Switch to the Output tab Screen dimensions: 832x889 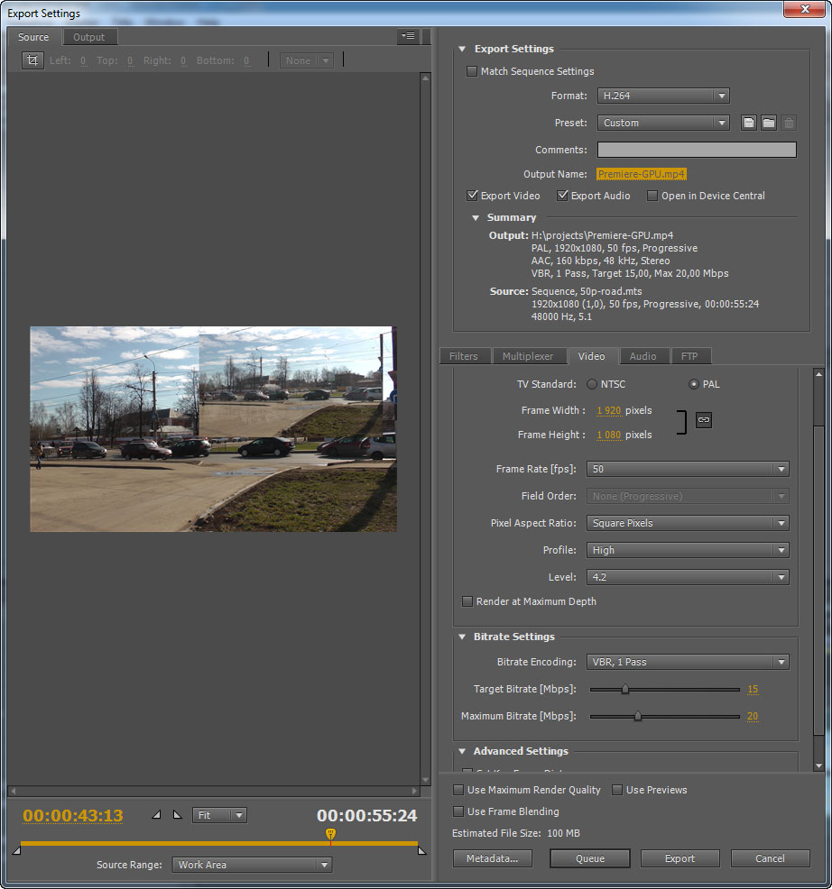coord(88,37)
